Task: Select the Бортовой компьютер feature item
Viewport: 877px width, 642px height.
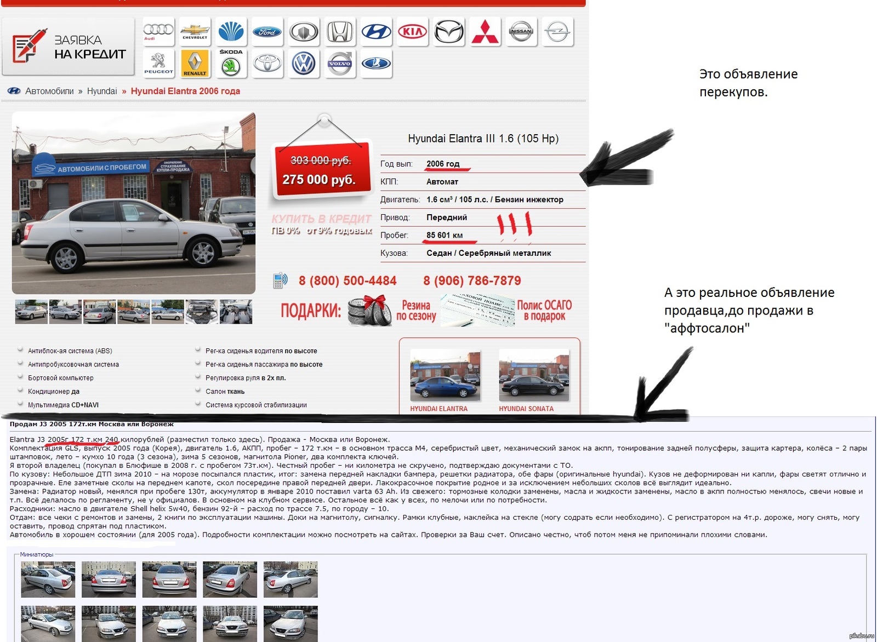Action: click(x=61, y=378)
